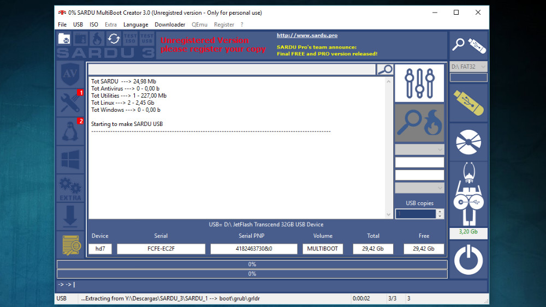
Task: Click the Free 29,42 Gb field
Action: tap(424, 249)
